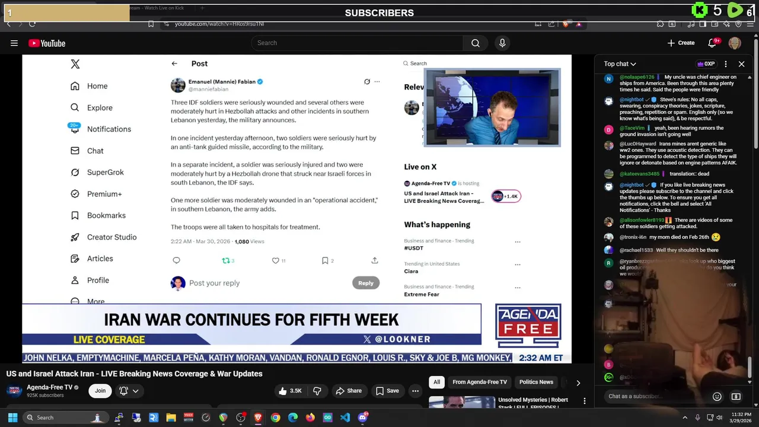Click the Agenda-Free TV channel avatar
The image size is (759, 427).
click(x=15, y=391)
